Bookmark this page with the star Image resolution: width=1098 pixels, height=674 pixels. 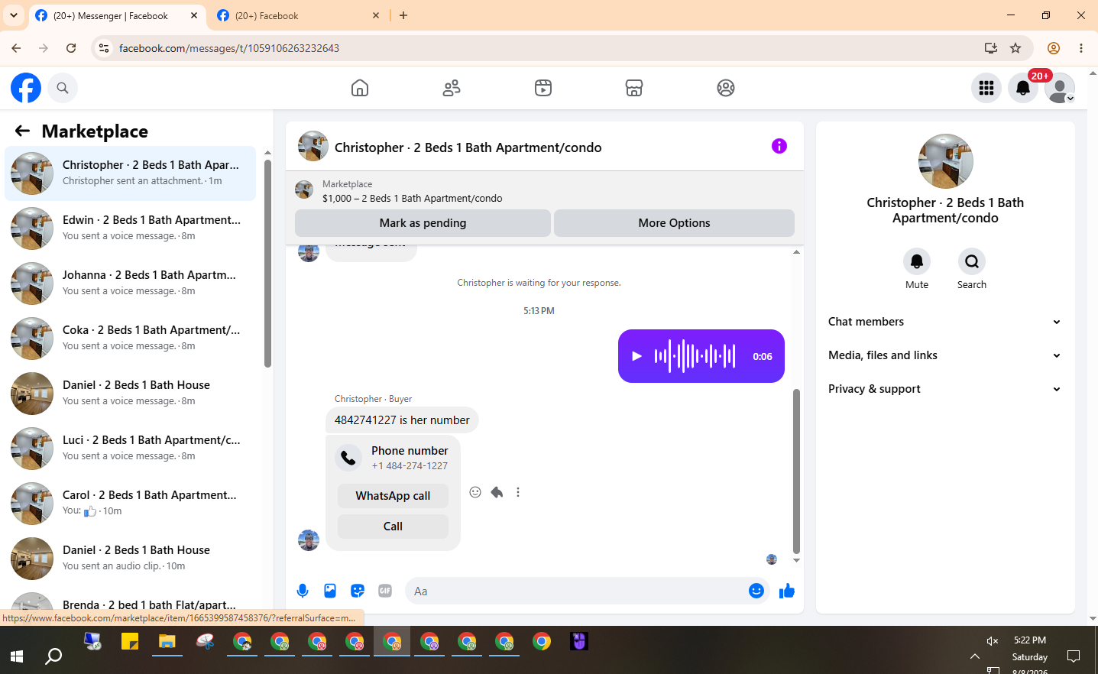[x=1015, y=48]
